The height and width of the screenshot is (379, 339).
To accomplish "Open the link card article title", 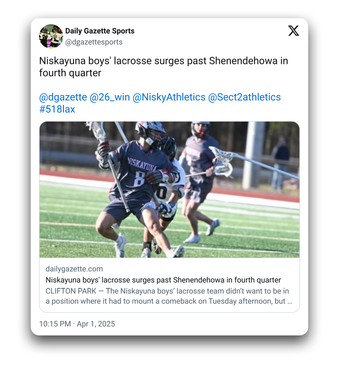I will click(163, 280).
